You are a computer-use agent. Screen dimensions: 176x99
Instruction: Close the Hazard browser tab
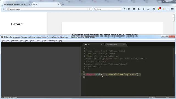[x=59, y=4]
